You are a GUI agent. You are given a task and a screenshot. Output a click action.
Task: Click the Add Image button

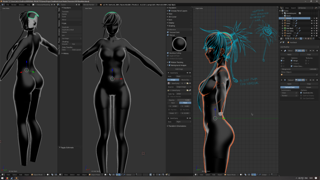click(x=179, y=69)
